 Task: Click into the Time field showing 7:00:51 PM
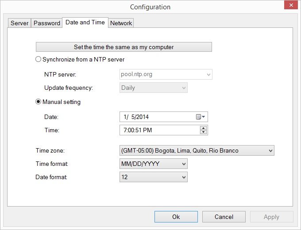160,130
